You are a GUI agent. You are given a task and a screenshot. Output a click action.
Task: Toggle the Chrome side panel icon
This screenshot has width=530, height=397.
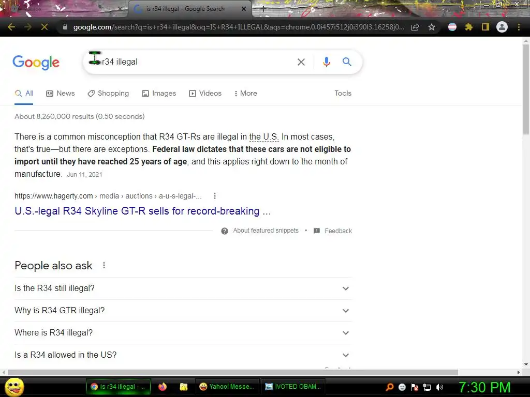(485, 27)
